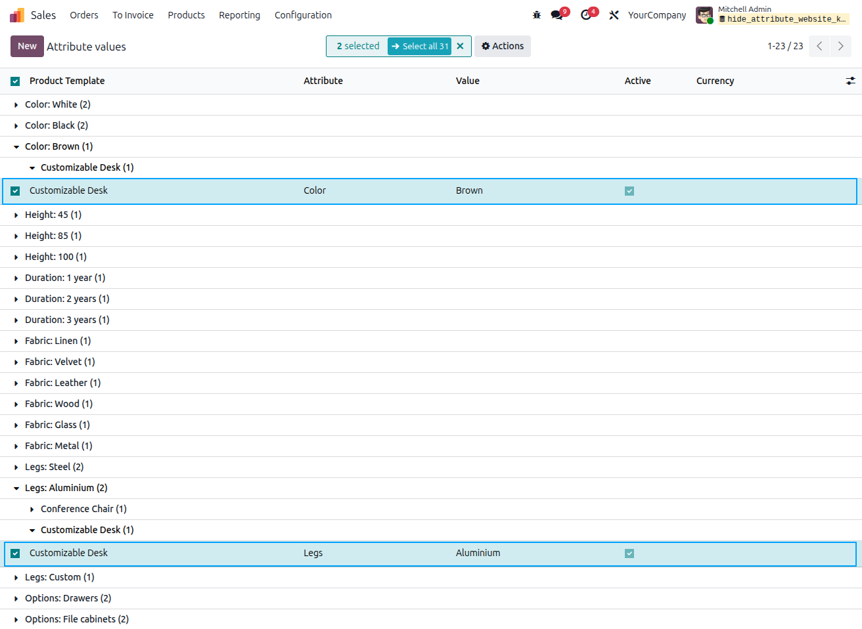Open the Actions dropdown
Image resolution: width=862 pixels, height=629 pixels.
pos(503,46)
